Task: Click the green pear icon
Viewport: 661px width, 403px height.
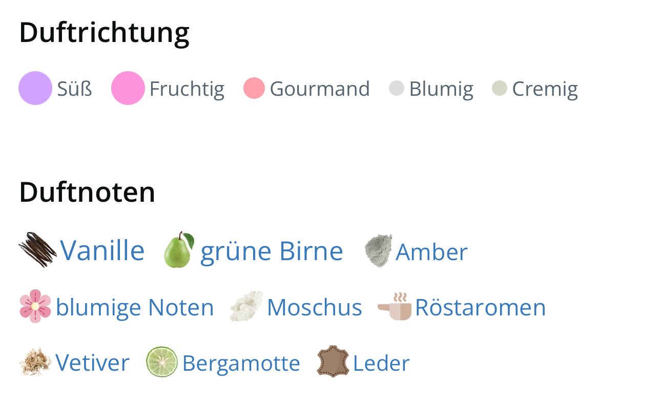Action: pos(179,250)
